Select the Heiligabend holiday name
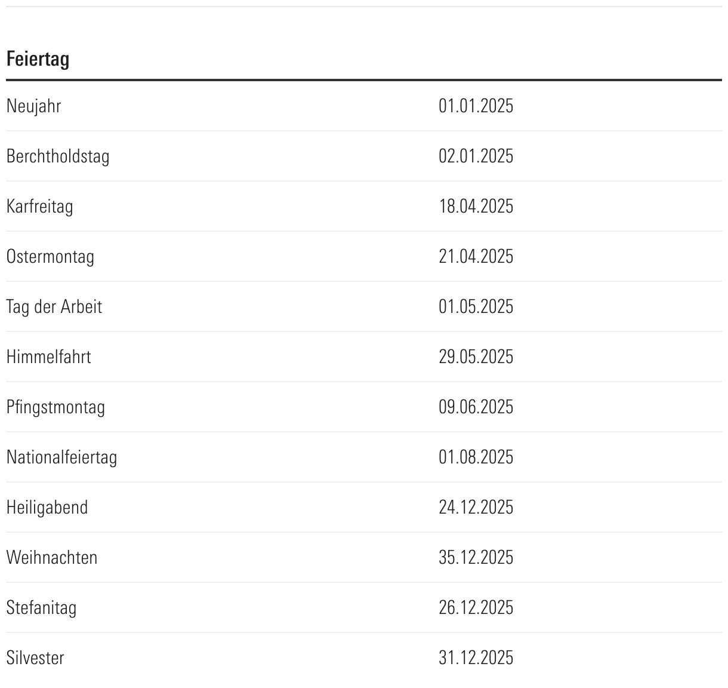The width and height of the screenshot is (728, 688). pyautogui.click(x=47, y=508)
